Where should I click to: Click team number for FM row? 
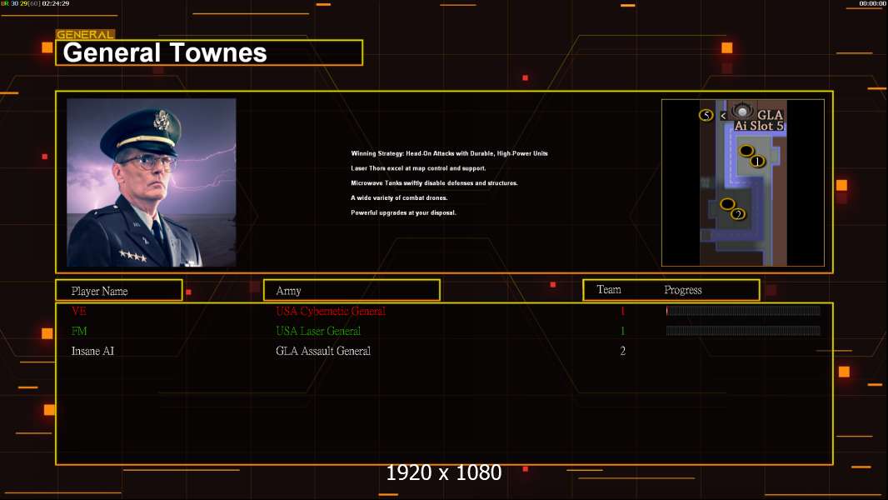pos(622,331)
